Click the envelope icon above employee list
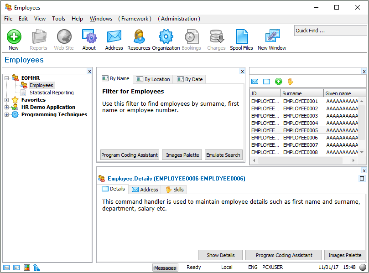The height and width of the screenshot is (273, 369). (x=255, y=82)
